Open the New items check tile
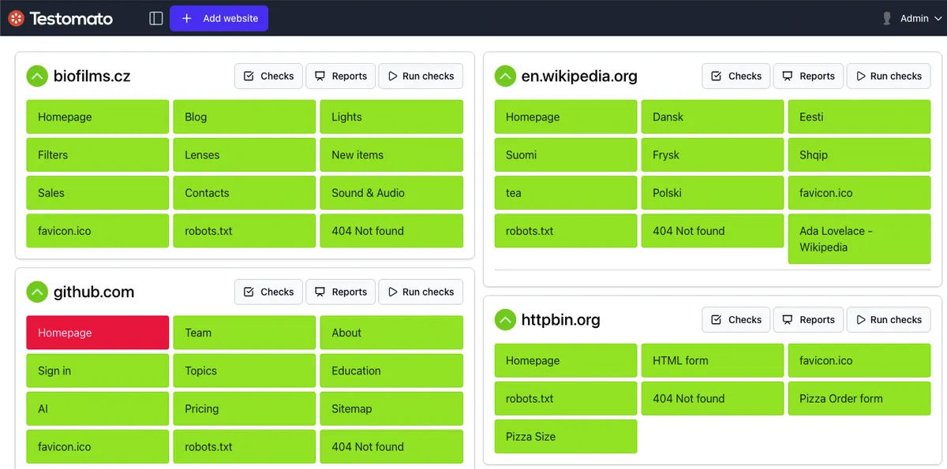The height and width of the screenshot is (469, 947). click(x=391, y=154)
